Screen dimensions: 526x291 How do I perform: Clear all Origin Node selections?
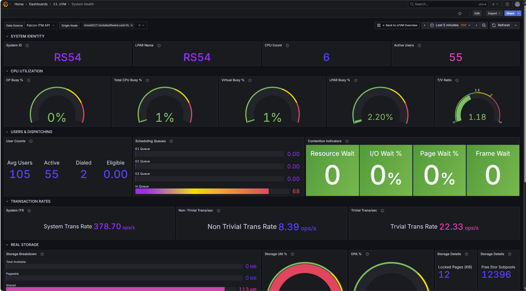pos(139,25)
